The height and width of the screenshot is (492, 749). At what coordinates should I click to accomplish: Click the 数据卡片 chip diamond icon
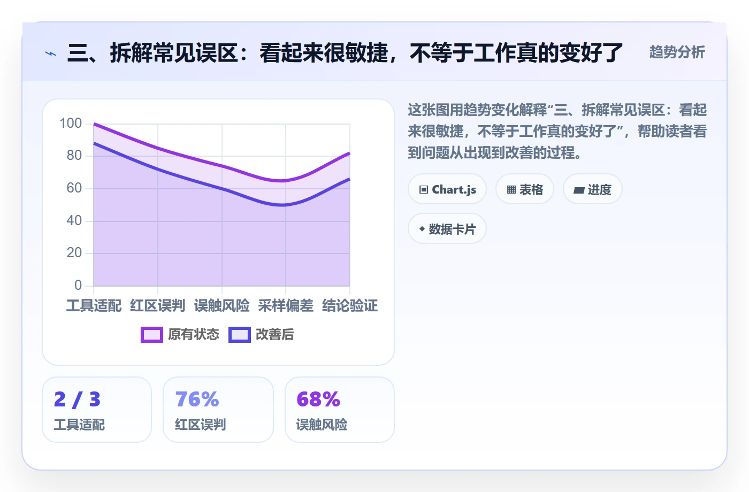(422, 229)
